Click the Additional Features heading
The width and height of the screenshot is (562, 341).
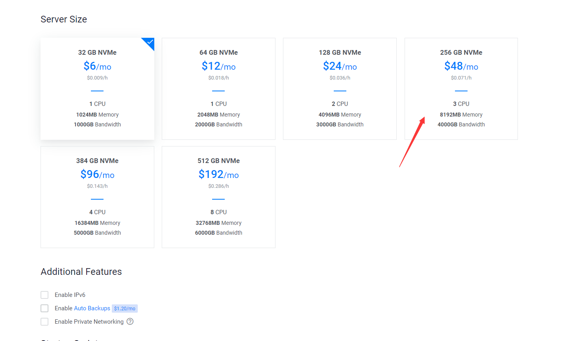point(81,272)
